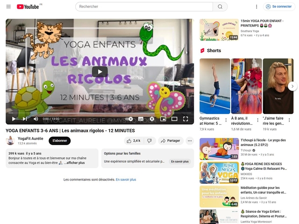Open 15min YOGA POUR ENFANT - PRINTEMPS title
The width and height of the screenshot is (299, 224).
coord(262,23)
